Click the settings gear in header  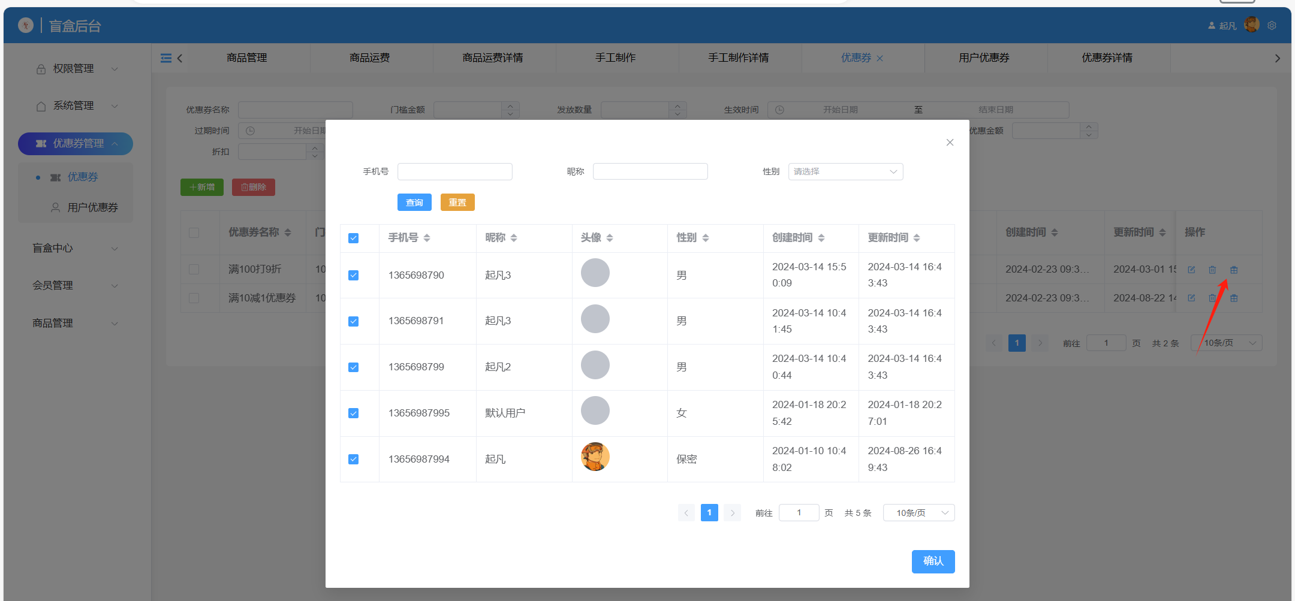click(x=1272, y=25)
